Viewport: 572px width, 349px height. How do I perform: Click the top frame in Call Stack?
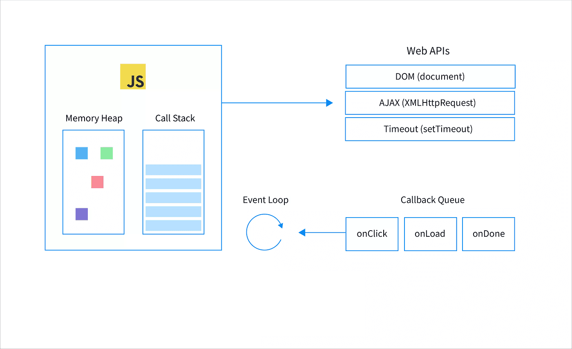point(173,170)
